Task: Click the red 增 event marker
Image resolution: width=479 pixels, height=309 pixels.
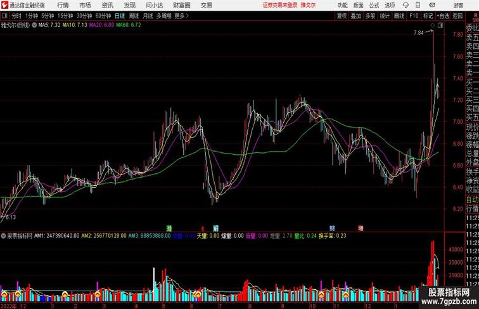Action: click(361, 228)
